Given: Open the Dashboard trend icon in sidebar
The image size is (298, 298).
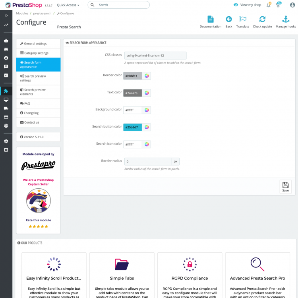Looking at the screenshot, I should 6,25.
